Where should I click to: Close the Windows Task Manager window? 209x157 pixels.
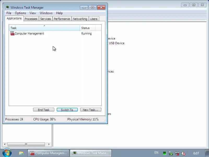click(101, 8)
